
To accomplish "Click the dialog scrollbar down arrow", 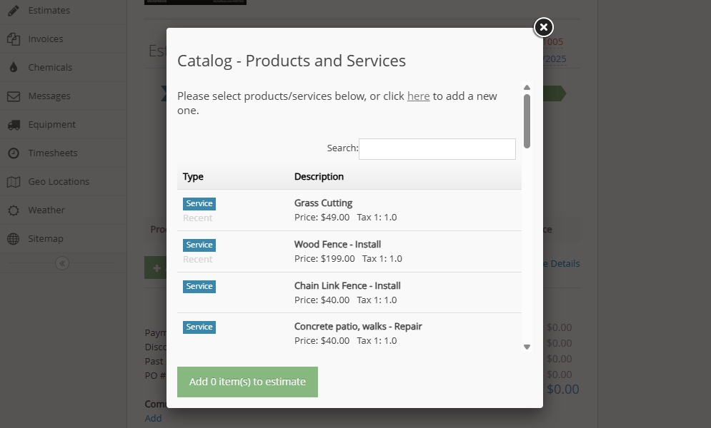I will point(527,347).
